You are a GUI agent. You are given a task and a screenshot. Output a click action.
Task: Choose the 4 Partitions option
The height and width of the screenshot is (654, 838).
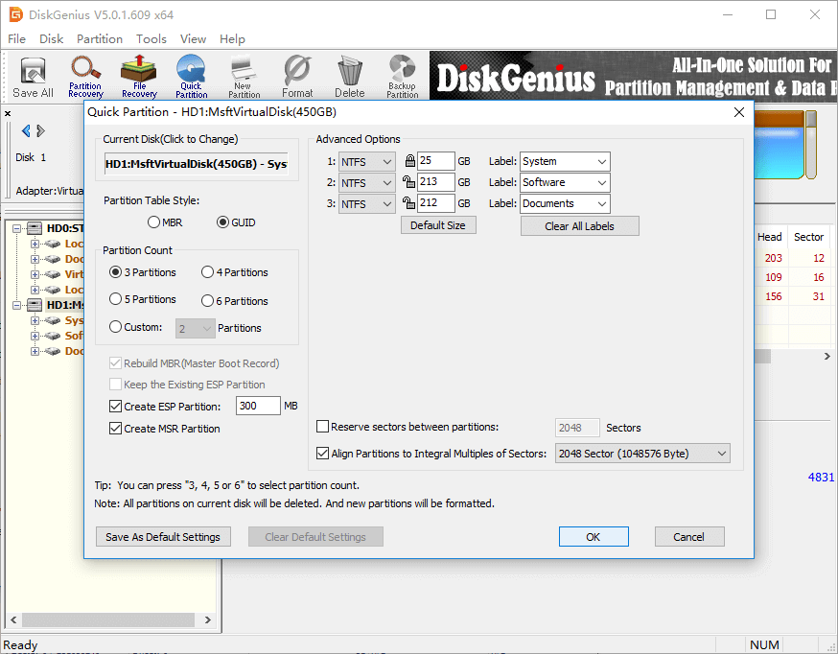[x=208, y=272]
